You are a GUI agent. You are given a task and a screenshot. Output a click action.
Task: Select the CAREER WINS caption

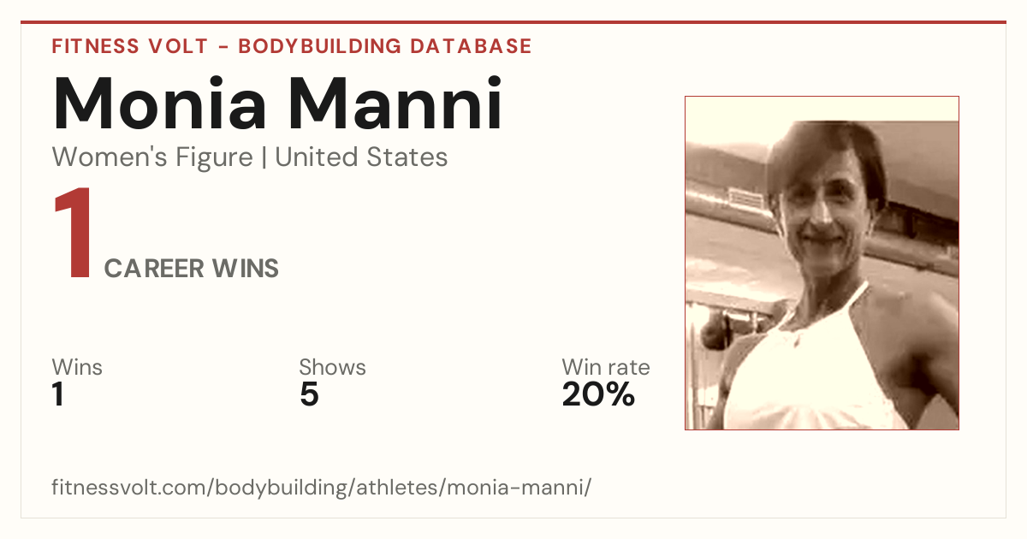192,269
